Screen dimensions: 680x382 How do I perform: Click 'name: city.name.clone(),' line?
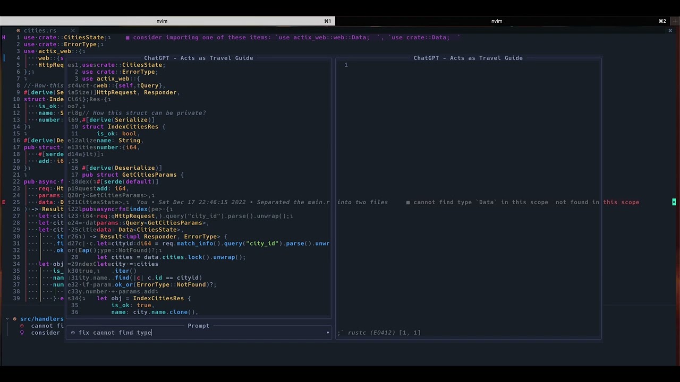(155, 312)
